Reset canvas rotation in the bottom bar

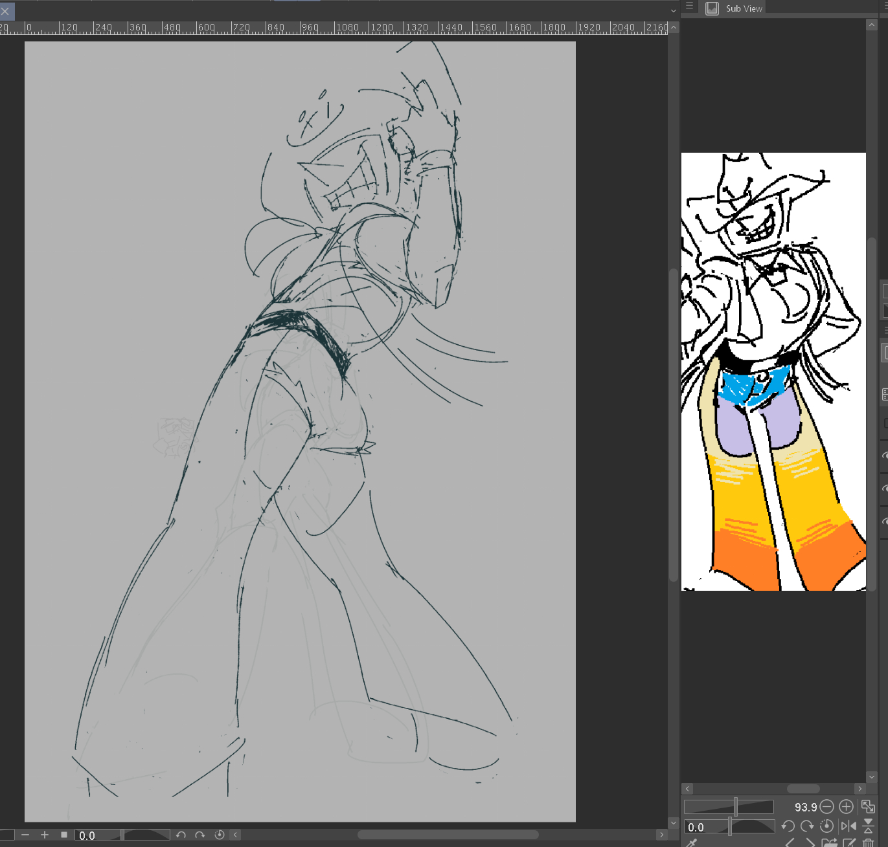[220, 835]
